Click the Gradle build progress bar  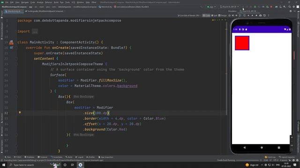point(247,160)
